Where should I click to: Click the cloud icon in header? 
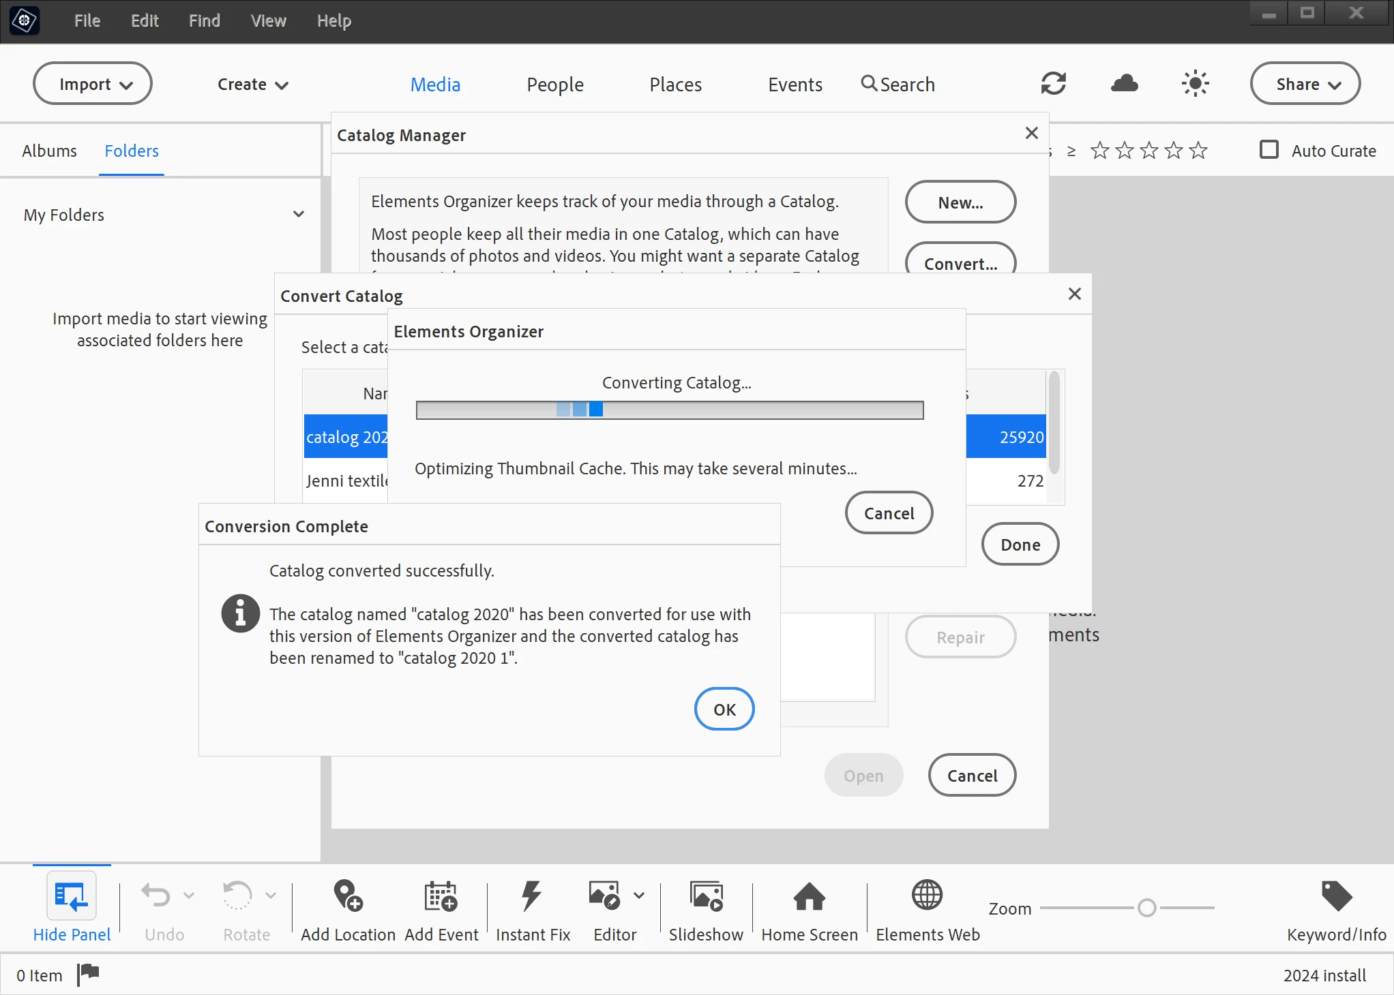click(1124, 84)
